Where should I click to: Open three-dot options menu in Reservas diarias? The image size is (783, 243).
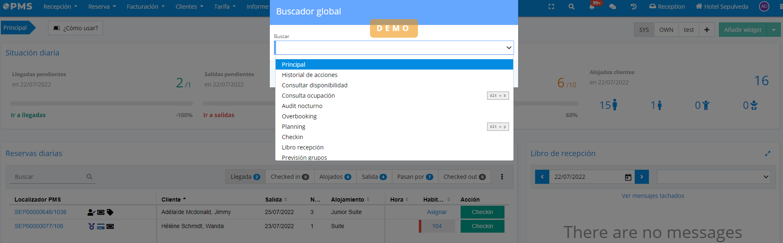coord(502,177)
